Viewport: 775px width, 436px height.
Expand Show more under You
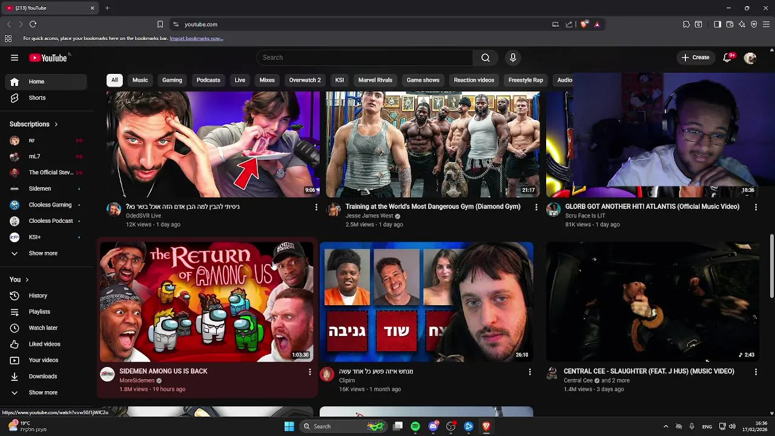tap(46, 392)
